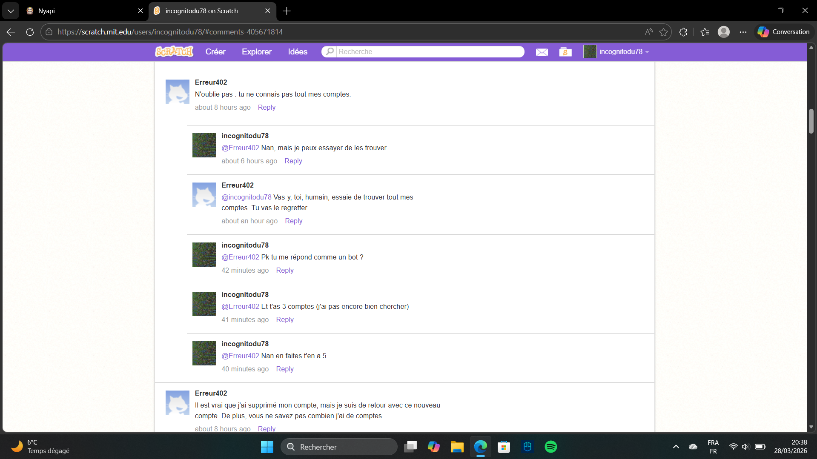The height and width of the screenshot is (459, 817).
Task: Refresh the page with reload icon
Action: tap(30, 32)
